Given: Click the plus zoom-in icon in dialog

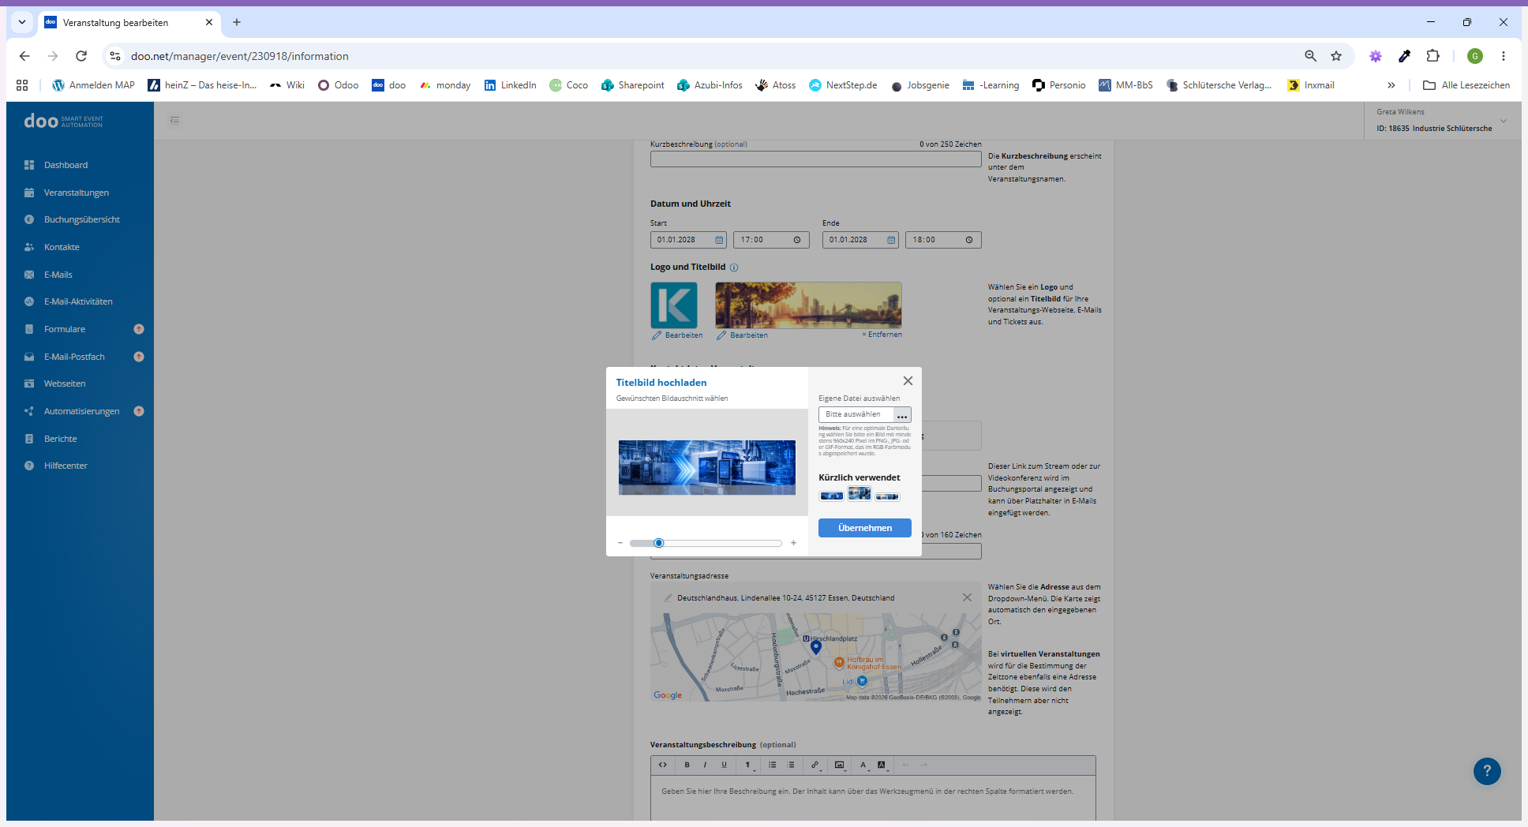Looking at the screenshot, I should pos(793,543).
